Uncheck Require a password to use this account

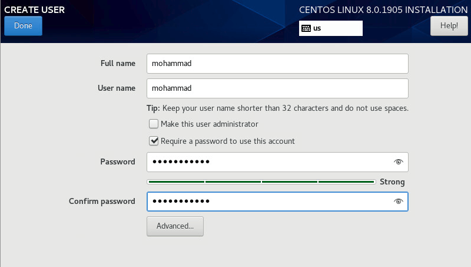pos(154,141)
